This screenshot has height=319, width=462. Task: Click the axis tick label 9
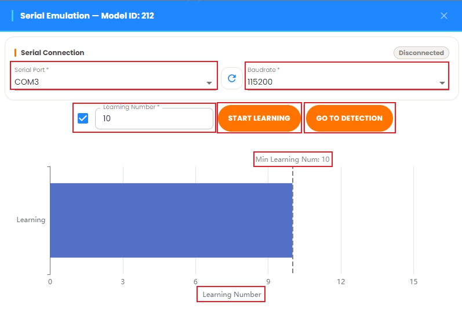(x=268, y=281)
